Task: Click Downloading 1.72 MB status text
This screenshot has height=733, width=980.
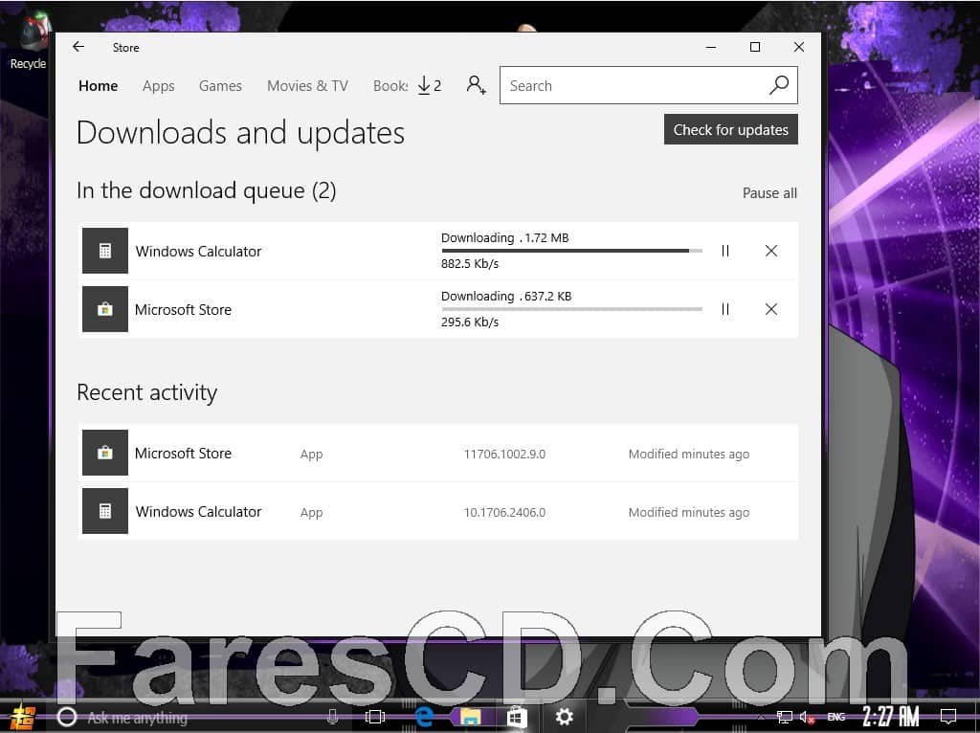Action: click(x=505, y=238)
